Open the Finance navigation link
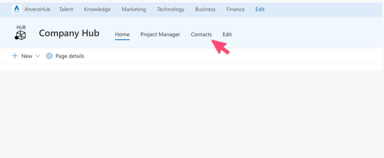This screenshot has width=384, height=158. (x=236, y=9)
